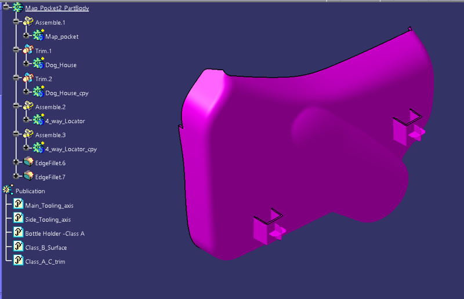Expand the EdgeFillet.7 node

(16, 176)
